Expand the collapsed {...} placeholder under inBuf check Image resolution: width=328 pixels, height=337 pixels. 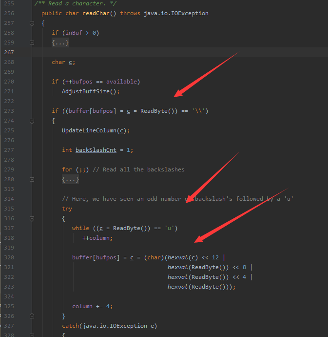pyautogui.click(x=60, y=42)
